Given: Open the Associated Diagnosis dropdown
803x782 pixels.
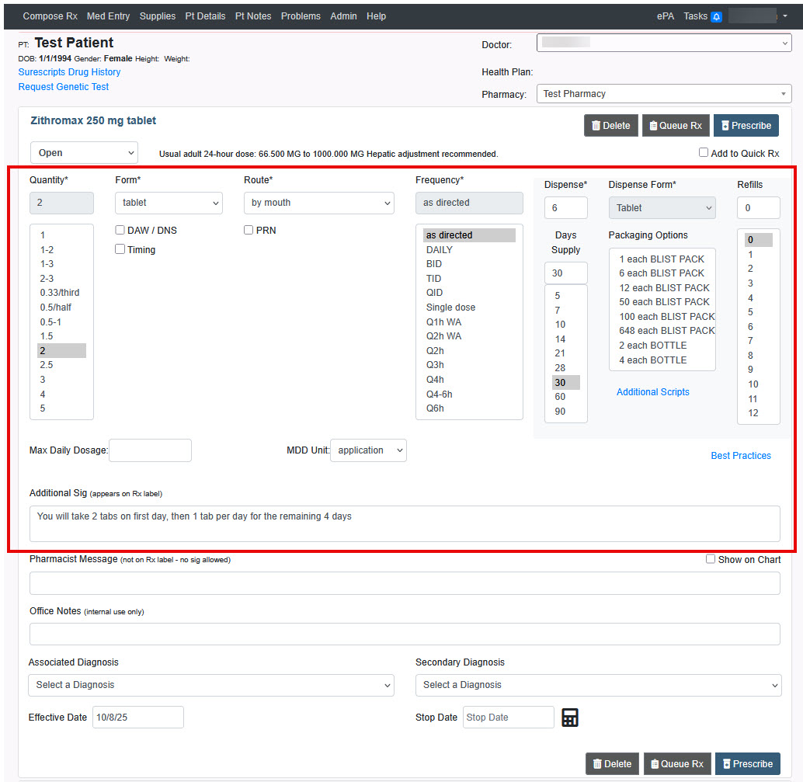Looking at the screenshot, I should (211, 685).
